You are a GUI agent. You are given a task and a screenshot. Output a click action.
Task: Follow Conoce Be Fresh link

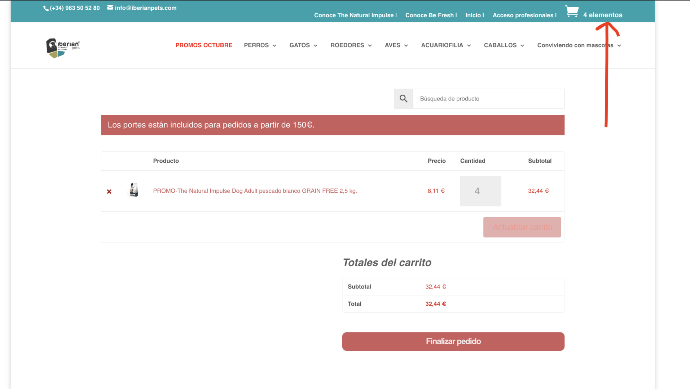point(431,15)
